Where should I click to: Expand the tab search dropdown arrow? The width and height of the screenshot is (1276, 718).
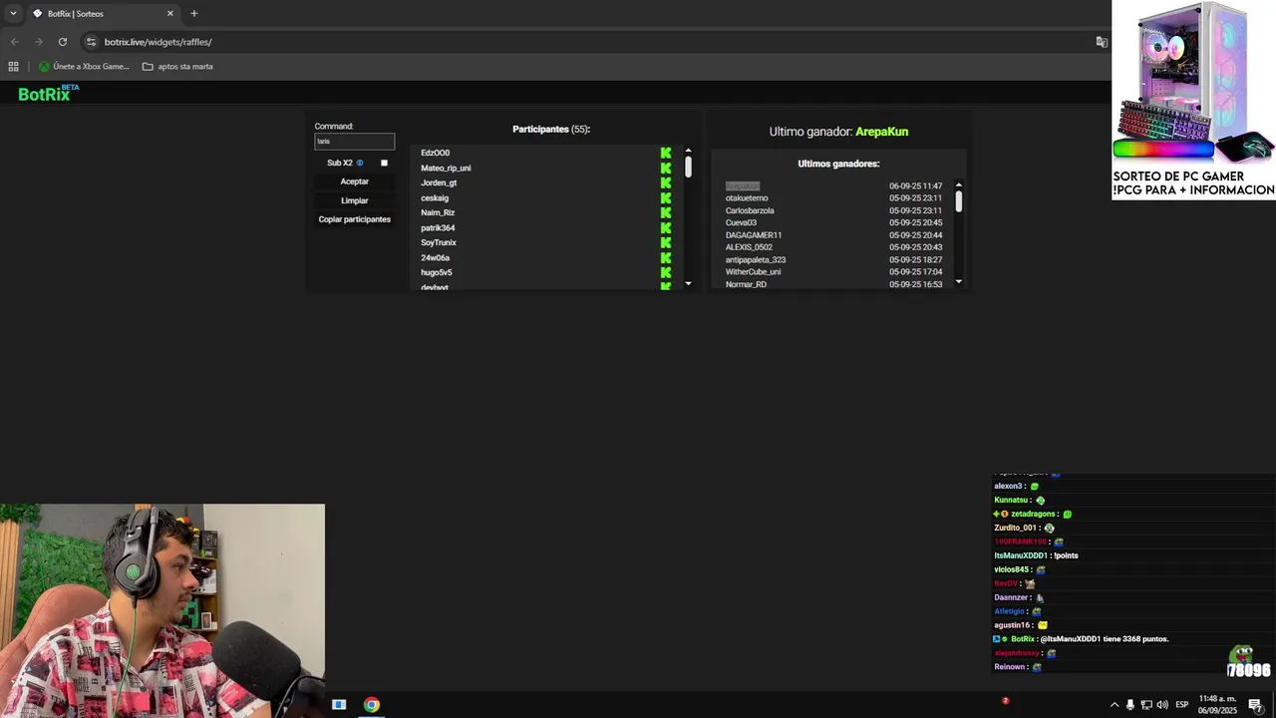pos(13,14)
